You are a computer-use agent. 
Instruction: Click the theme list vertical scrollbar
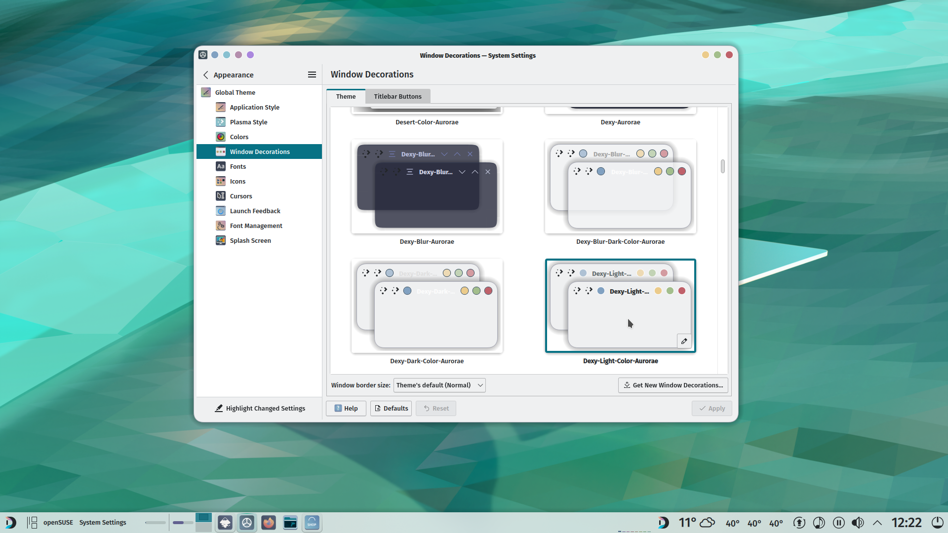[723, 166]
